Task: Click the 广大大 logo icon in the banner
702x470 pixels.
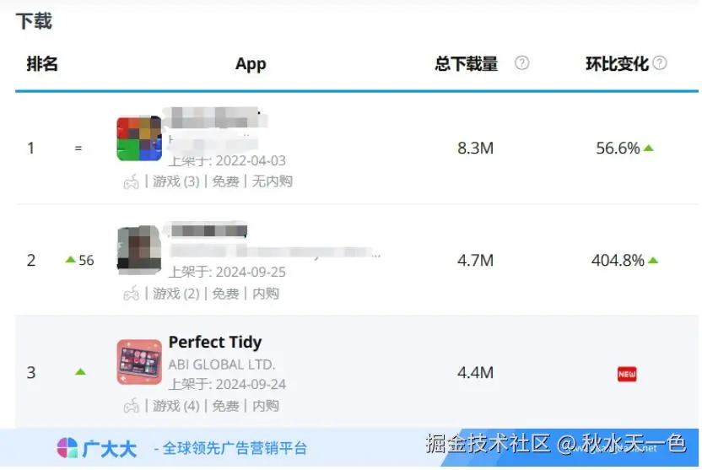Action: click(x=67, y=447)
